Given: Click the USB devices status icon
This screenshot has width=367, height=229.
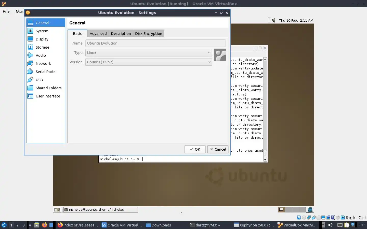Looking at the screenshot, I should [x=314, y=218].
